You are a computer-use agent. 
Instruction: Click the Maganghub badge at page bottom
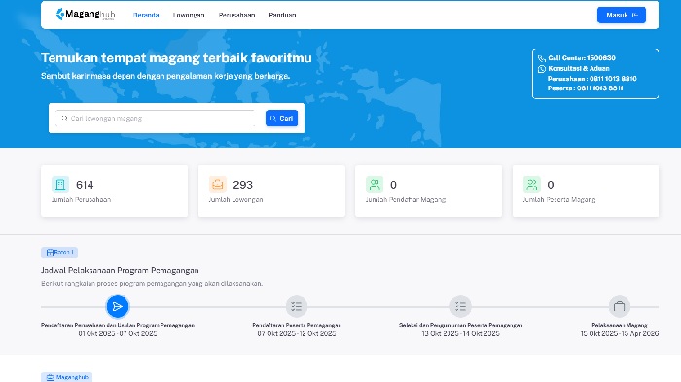pyautogui.click(x=66, y=377)
